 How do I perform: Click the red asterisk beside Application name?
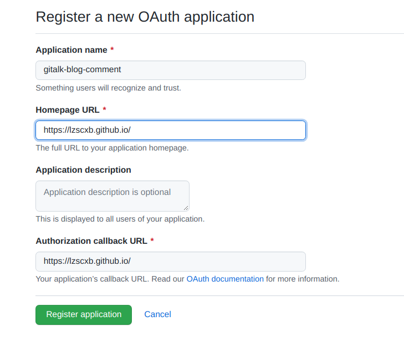pos(112,50)
